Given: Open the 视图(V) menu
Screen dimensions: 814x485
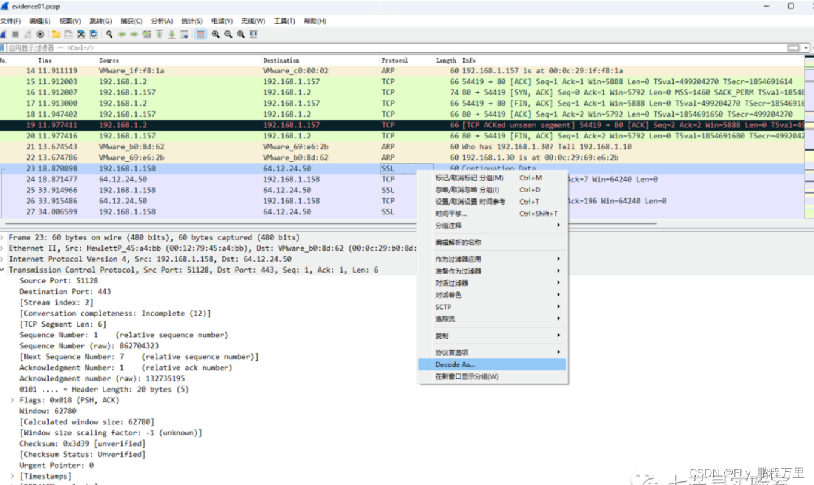Looking at the screenshot, I should coord(70,21).
